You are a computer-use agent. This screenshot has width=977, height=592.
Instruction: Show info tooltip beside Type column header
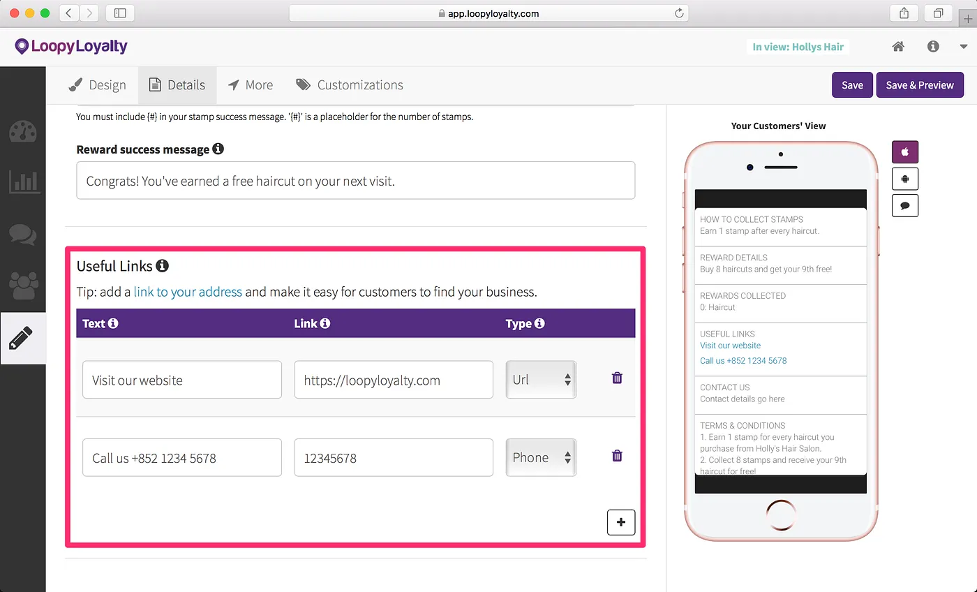point(539,323)
